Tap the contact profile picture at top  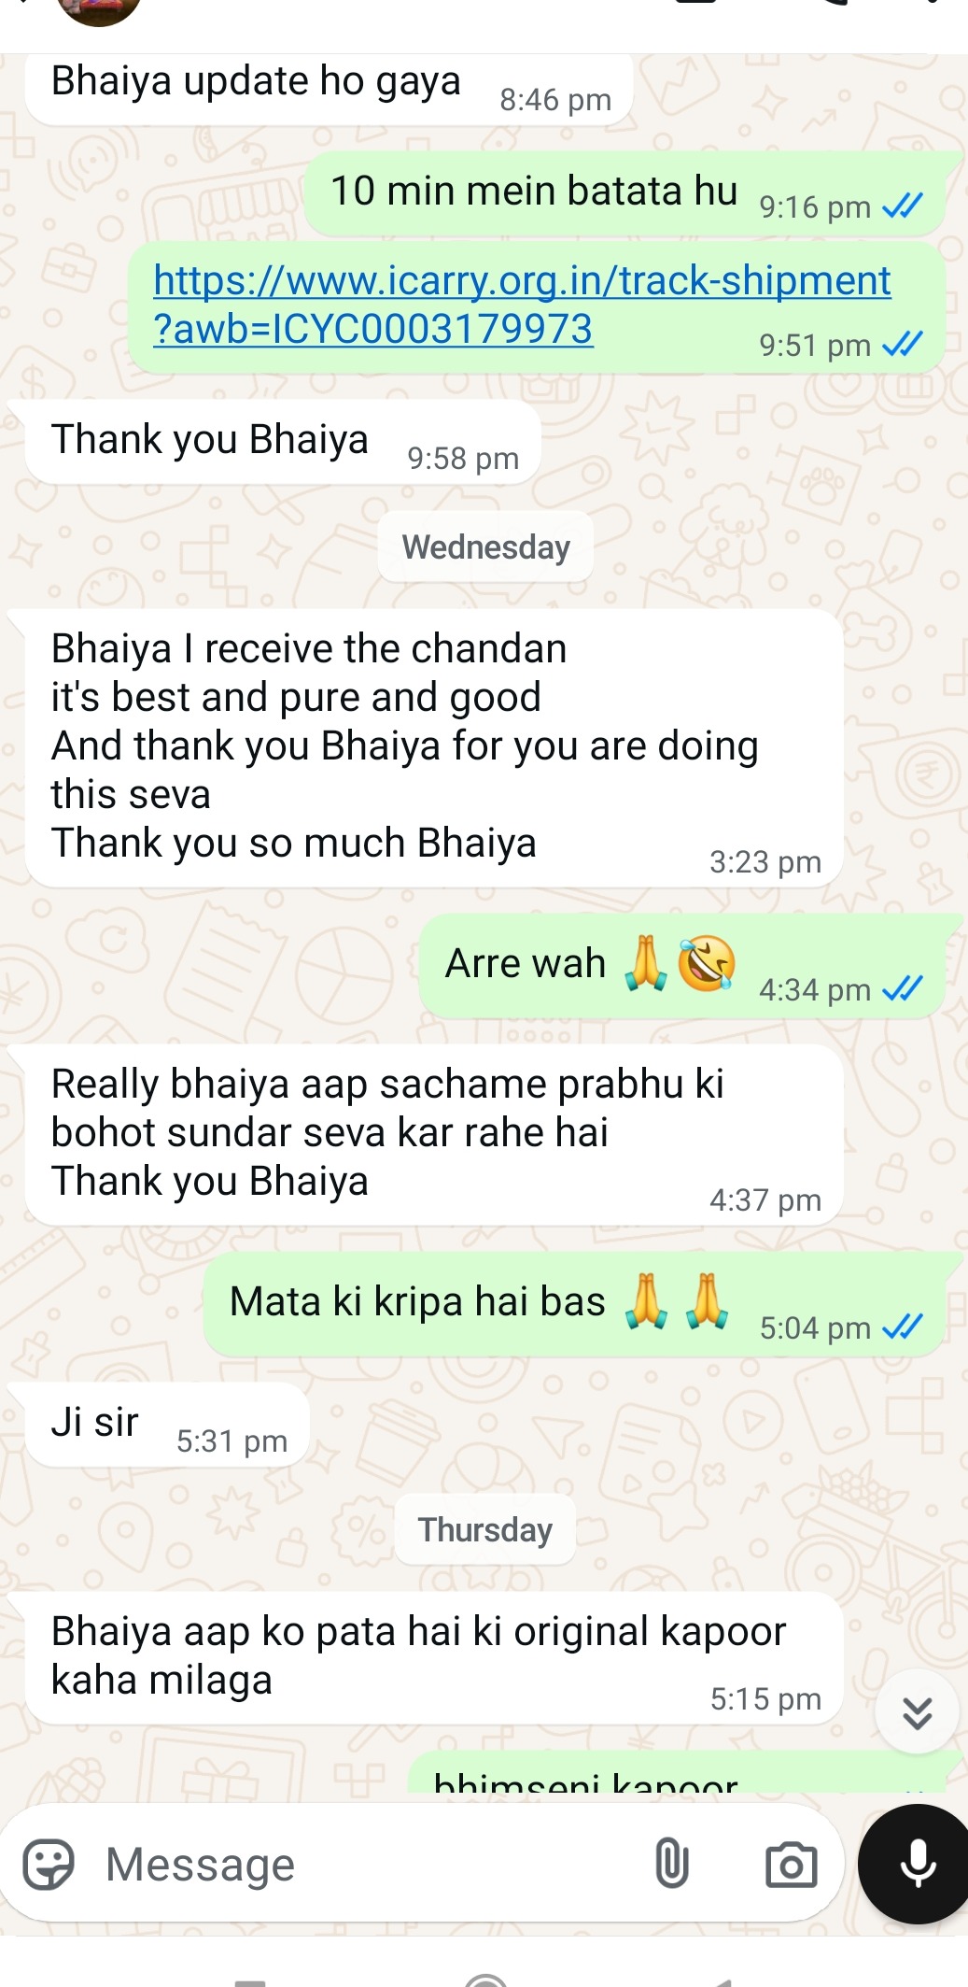98,9
